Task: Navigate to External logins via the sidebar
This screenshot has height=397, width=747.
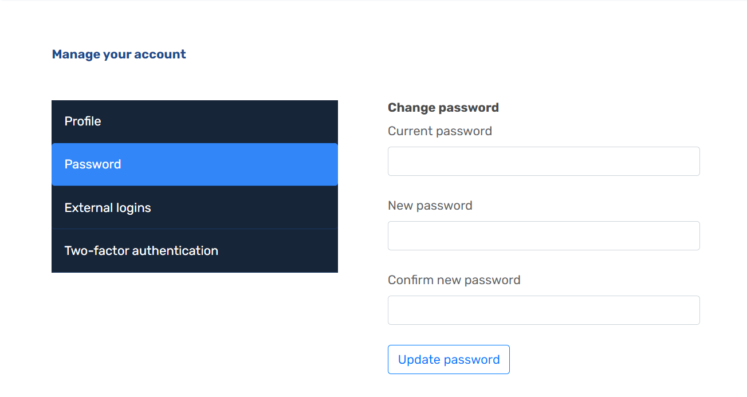Action: 108,207
